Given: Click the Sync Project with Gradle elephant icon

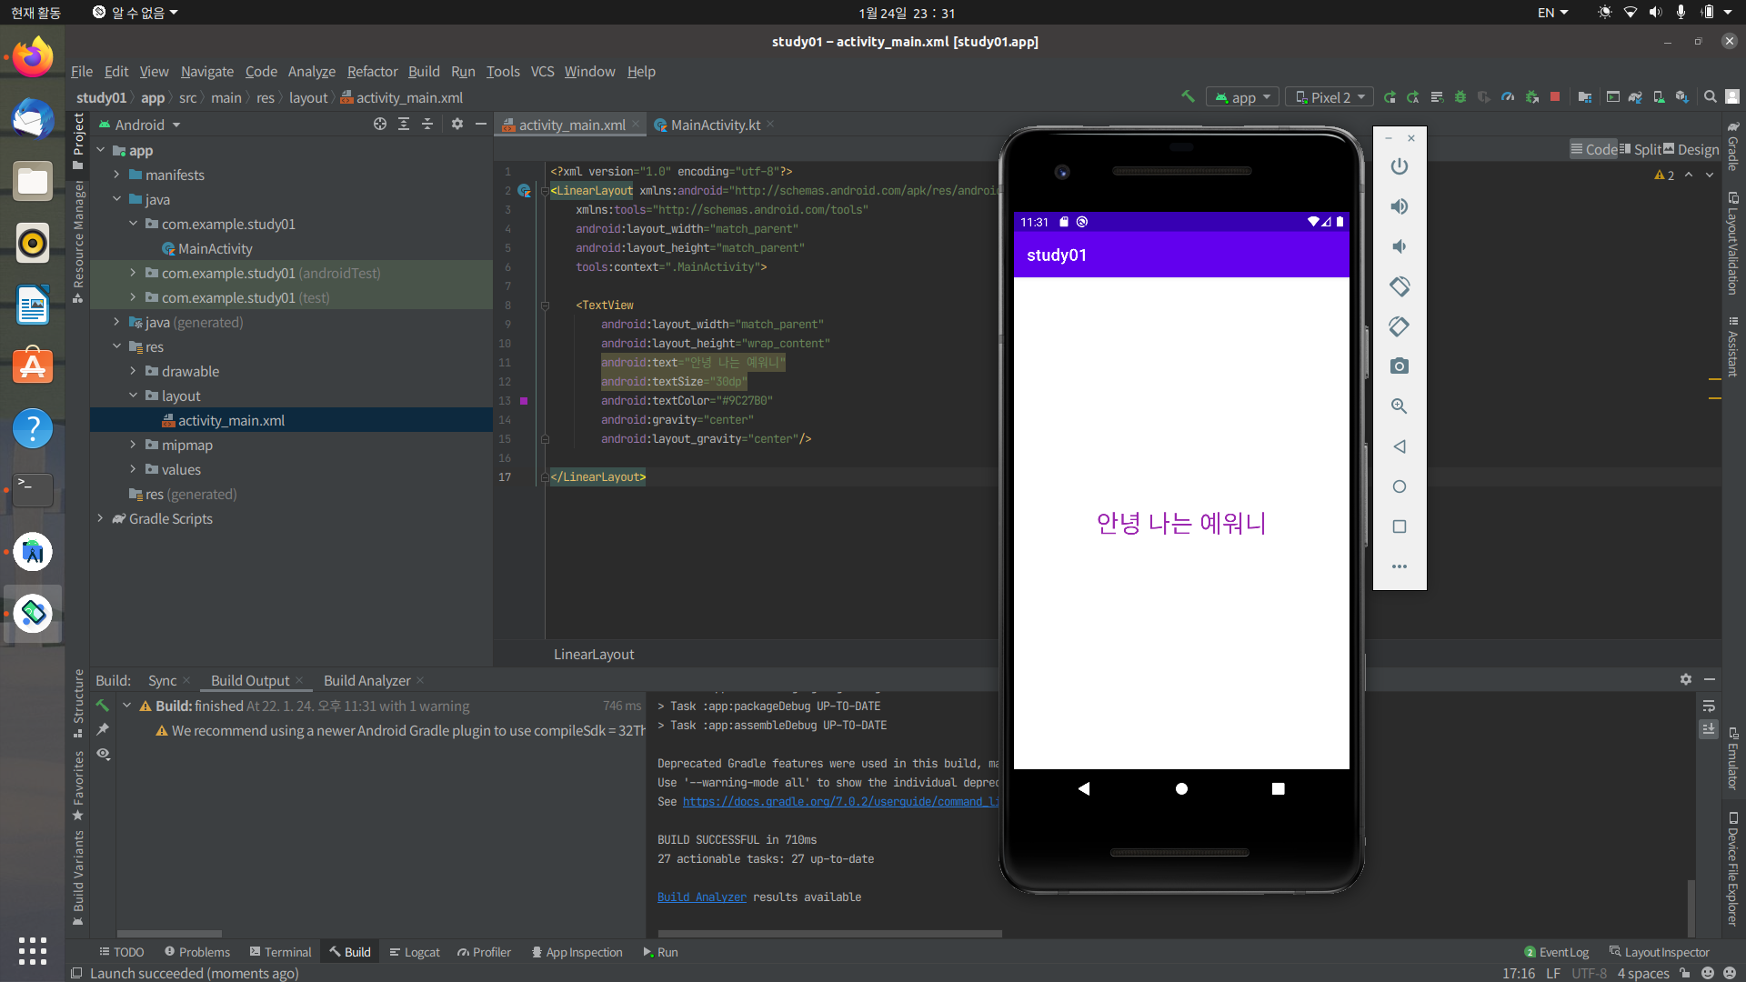Looking at the screenshot, I should point(1635,97).
